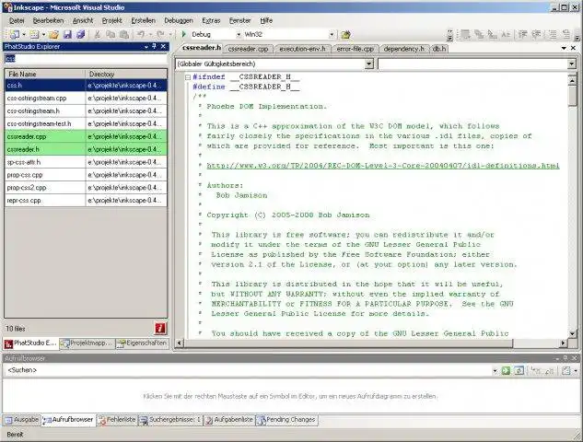Switch to the Ausgabe tab
Image resolution: width=583 pixels, height=442 pixels.
22,420
